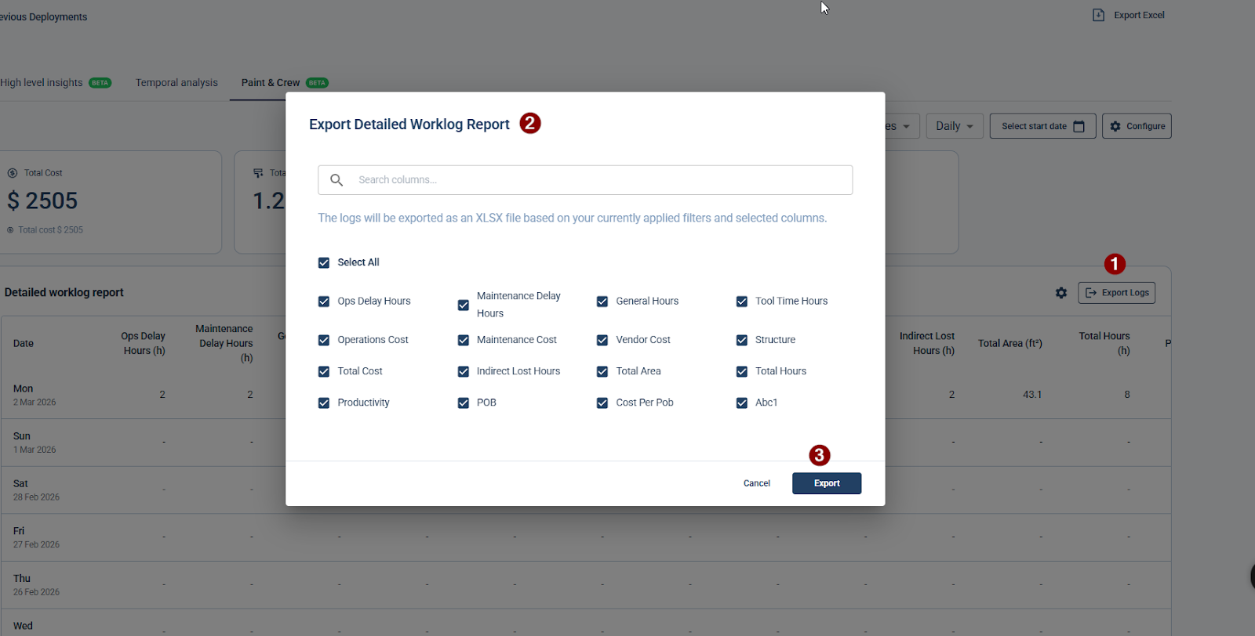Image resolution: width=1255 pixels, height=636 pixels.
Task: Cancel the export dialog
Action: (x=756, y=484)
